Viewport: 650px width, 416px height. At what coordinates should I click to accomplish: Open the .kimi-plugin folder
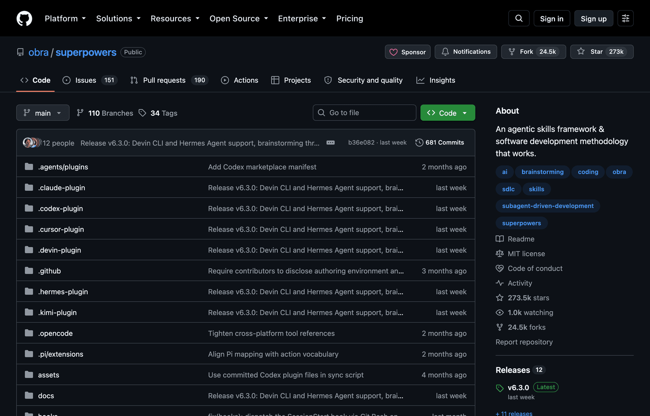[57, 313]
